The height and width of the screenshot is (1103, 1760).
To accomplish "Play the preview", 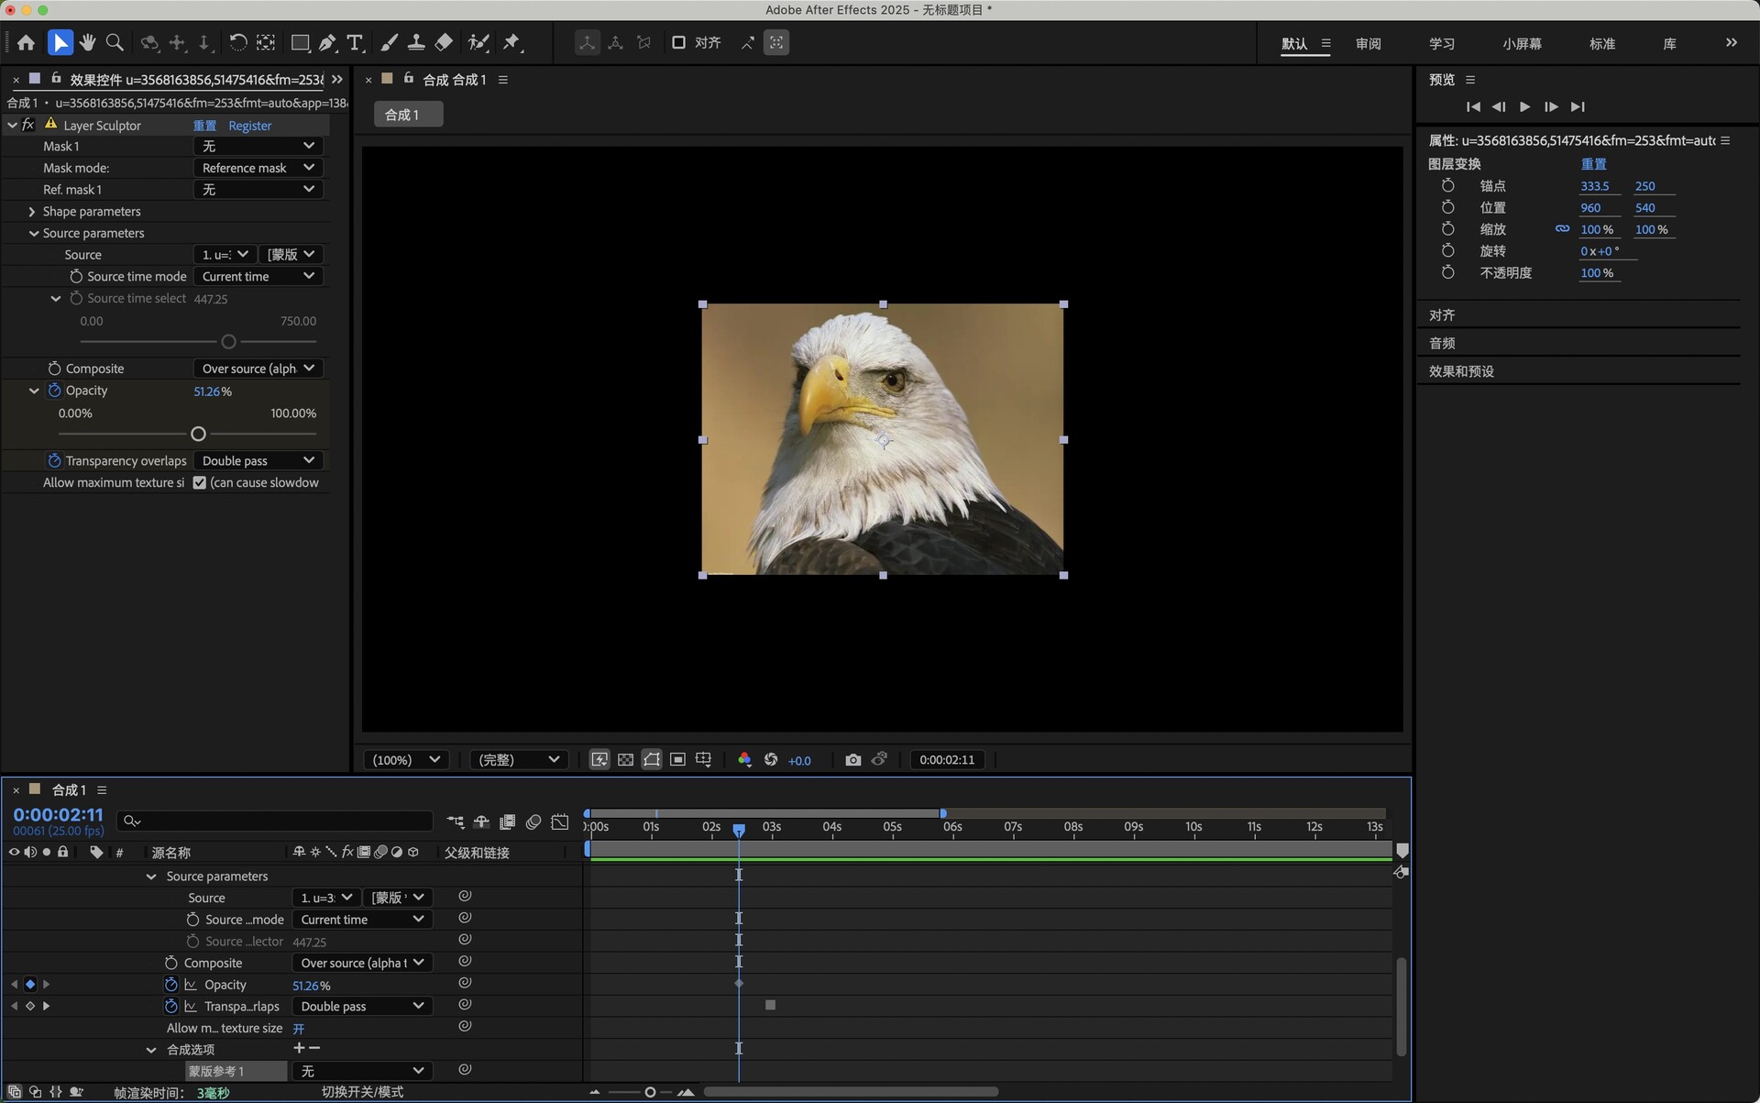I will pos(1524,107).
